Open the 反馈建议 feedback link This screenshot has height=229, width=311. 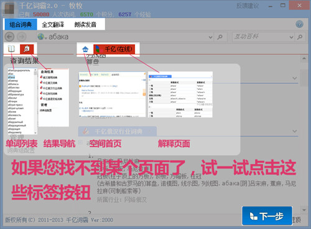coord(248,6)
